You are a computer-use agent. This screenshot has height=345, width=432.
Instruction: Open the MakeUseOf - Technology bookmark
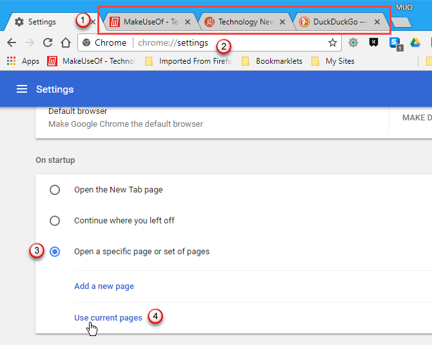point(91,61)
